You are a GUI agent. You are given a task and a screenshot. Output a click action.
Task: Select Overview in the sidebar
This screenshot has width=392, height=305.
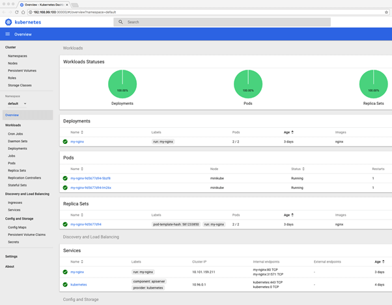(28, 115)
